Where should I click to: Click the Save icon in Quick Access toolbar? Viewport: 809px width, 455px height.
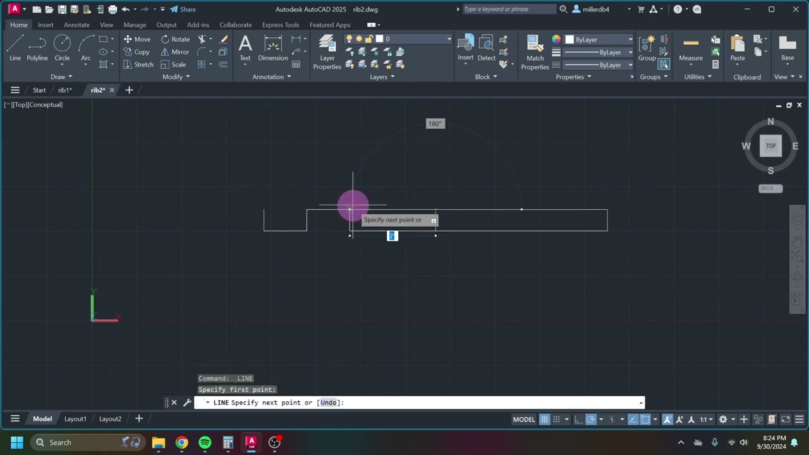[x=63, y=9]
